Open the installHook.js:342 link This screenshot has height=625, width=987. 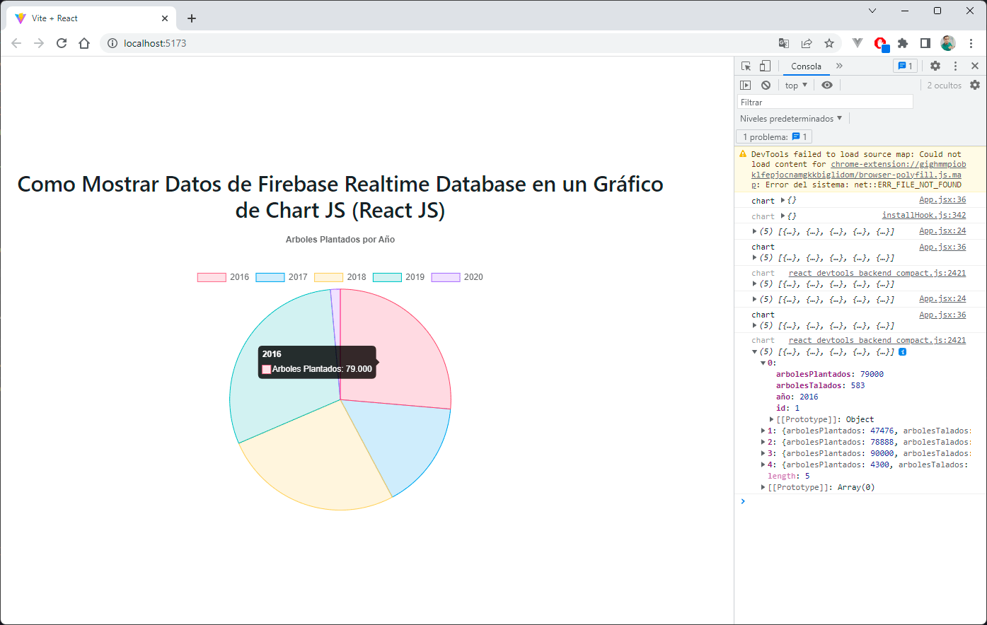[923, 215]
